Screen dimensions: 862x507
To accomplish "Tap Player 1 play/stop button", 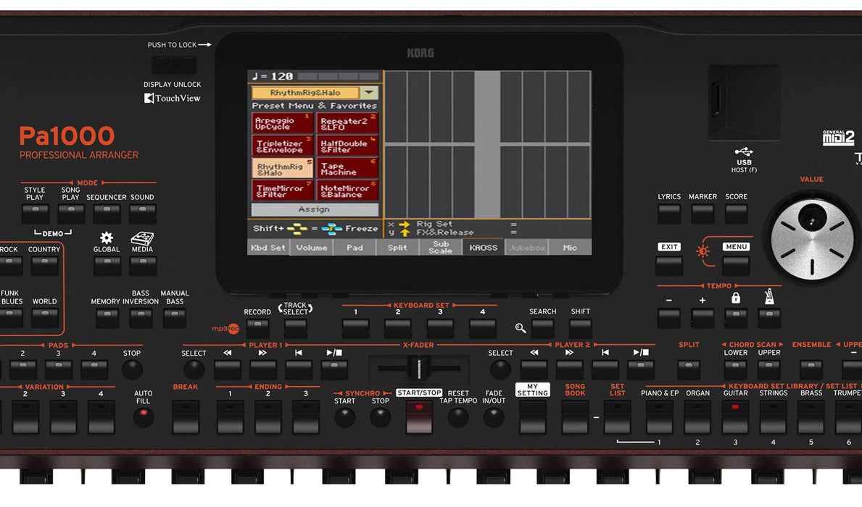I will click(334, 369).
